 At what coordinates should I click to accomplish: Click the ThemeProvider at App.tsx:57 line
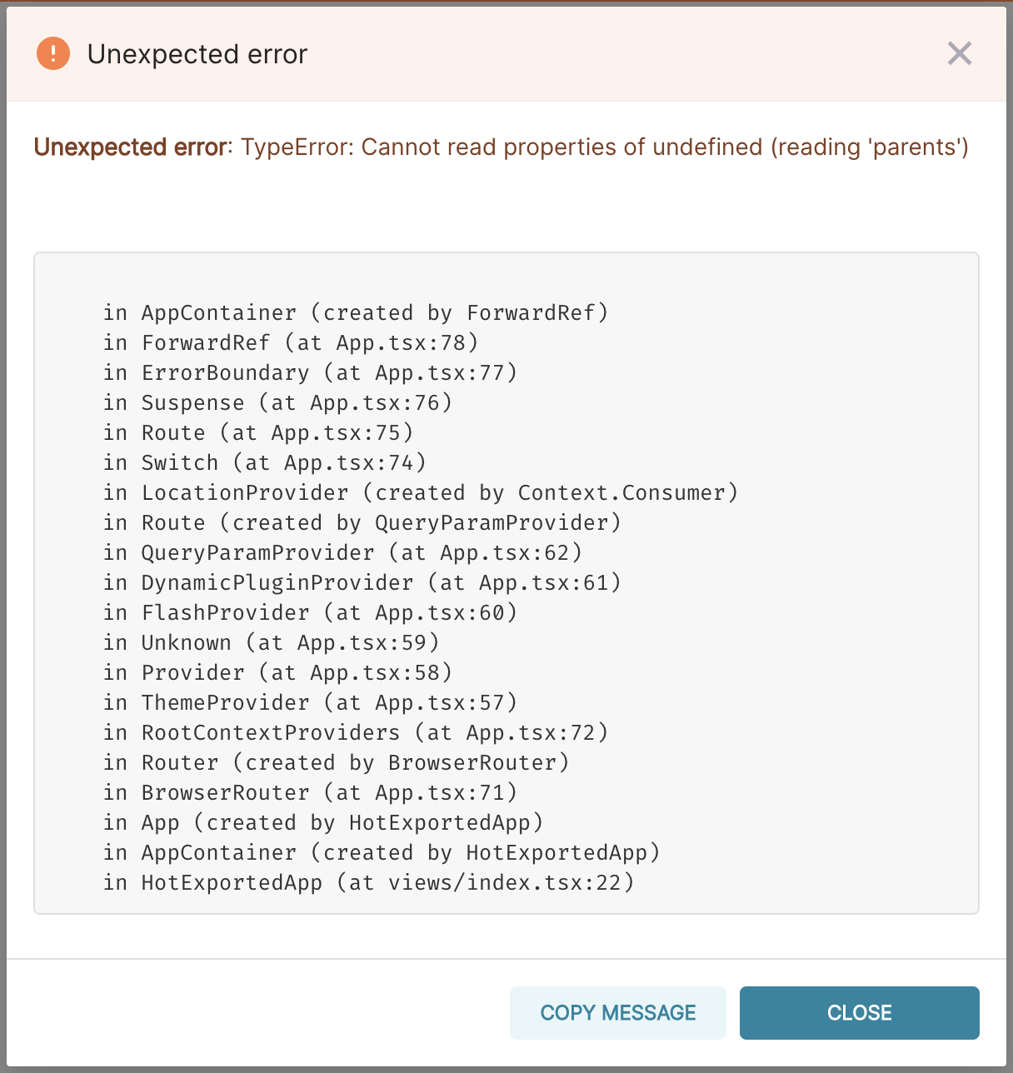point(310,703)
